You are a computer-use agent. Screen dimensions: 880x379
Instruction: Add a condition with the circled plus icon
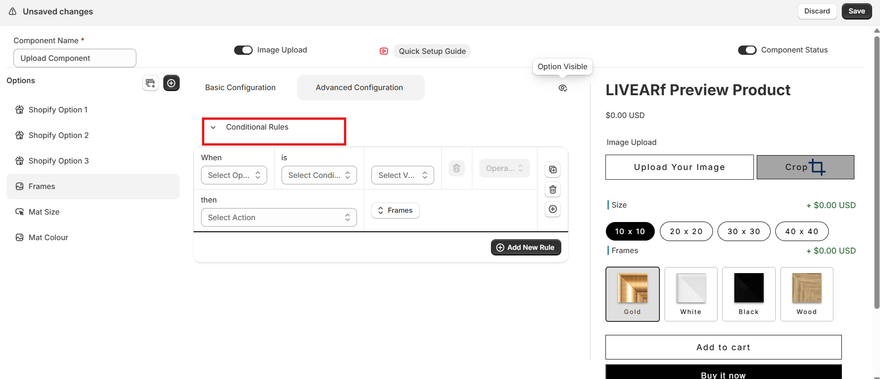click(x=553, y=209)
